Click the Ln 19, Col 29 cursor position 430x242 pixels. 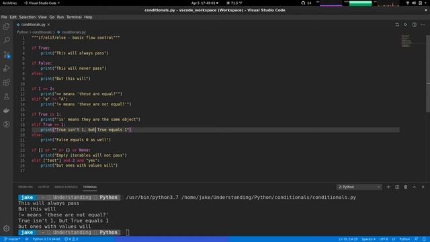point(348,239)
